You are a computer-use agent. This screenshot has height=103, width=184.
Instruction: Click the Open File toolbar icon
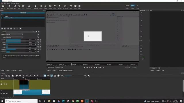(3, 7)
